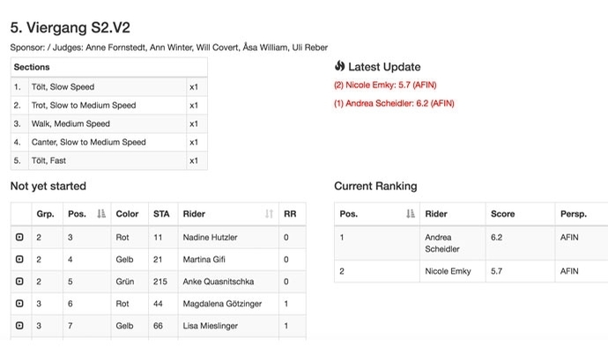Click start icon for Martina Gifi row
The height and width of the screenshot is (361, 608).
click(19, 259)
